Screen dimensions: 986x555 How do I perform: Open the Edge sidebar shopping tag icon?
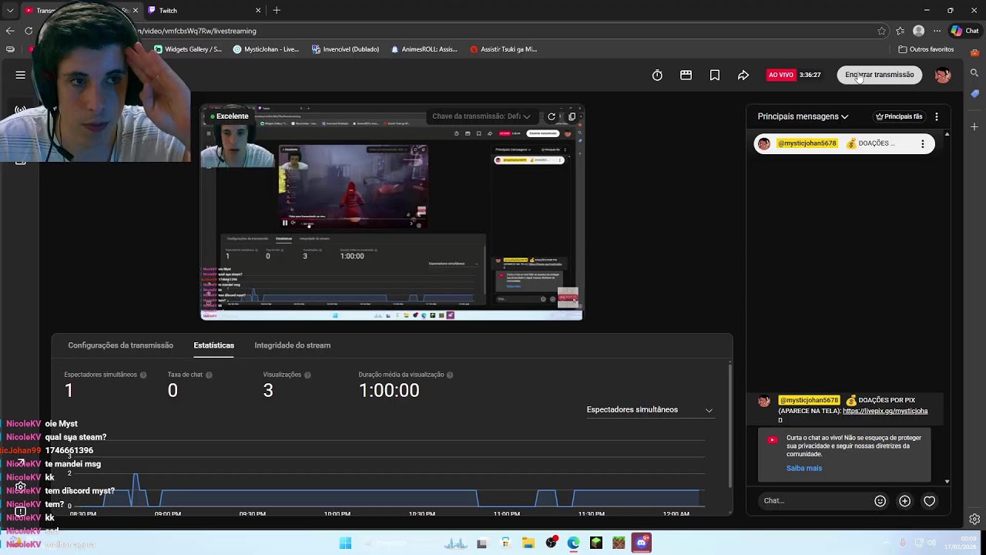(974, 93)
